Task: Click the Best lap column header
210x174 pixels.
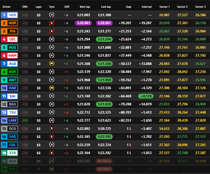Action: pyautogui.click(x=85, y=7)
